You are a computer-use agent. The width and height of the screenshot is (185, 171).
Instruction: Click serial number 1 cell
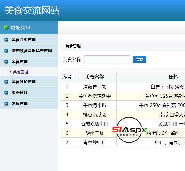pos(67,87)
